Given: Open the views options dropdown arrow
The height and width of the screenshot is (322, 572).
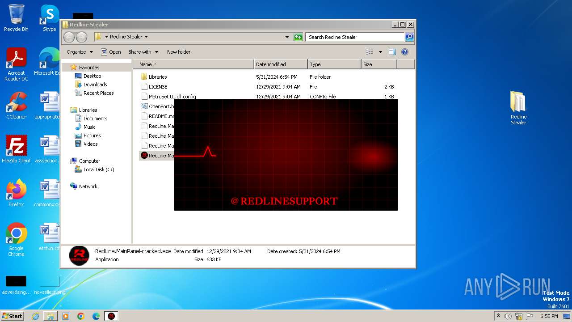Looking at the screenshot, I should (380, 52).
